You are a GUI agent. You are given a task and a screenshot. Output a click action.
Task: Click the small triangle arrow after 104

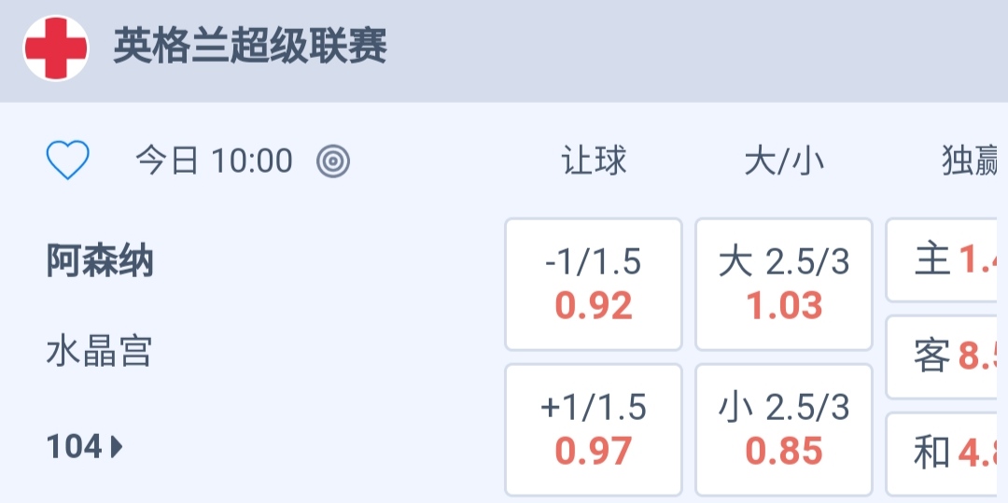point(117,447)
